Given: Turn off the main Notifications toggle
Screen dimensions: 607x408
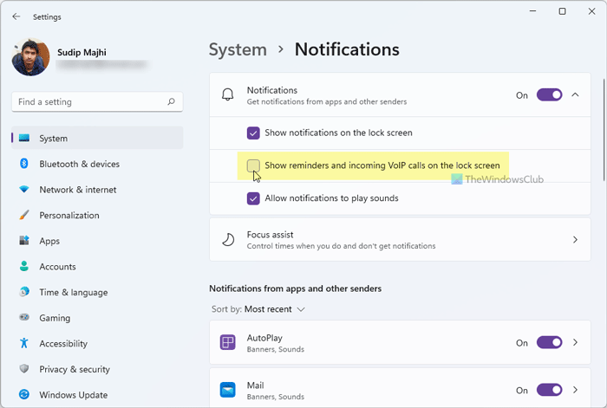Looking at the screenshot, I should (549, 95).
